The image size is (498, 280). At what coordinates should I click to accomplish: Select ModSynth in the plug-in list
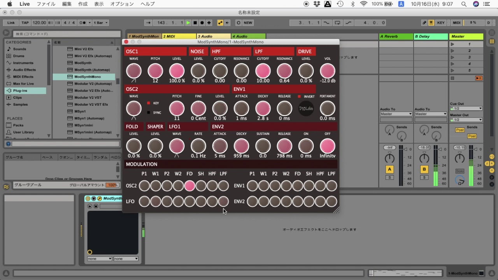pos(83,63)
